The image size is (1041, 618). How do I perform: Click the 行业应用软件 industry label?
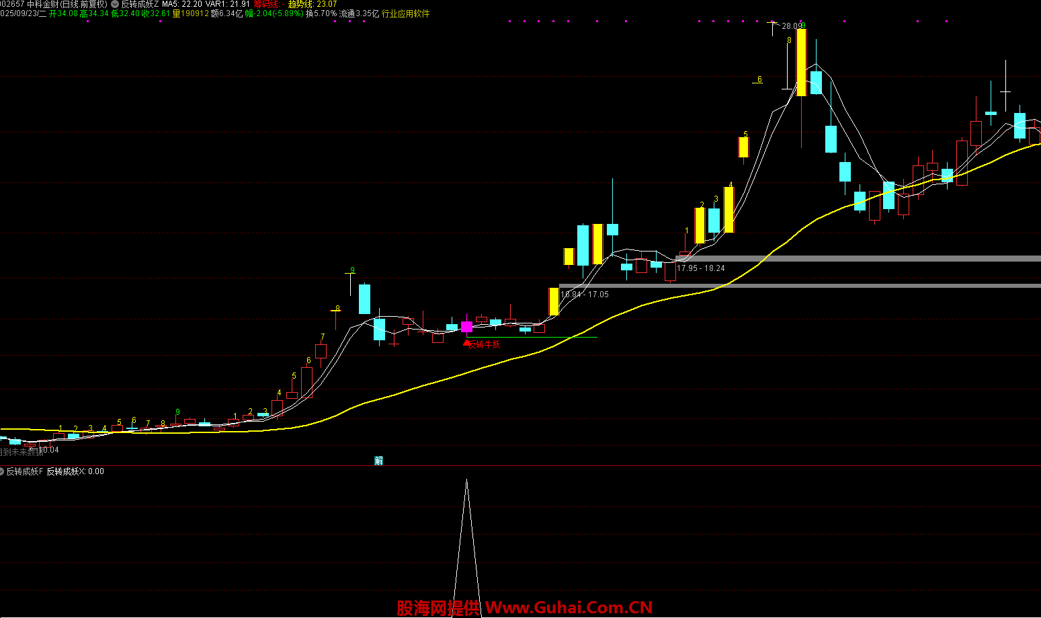[x=406, y=13]
